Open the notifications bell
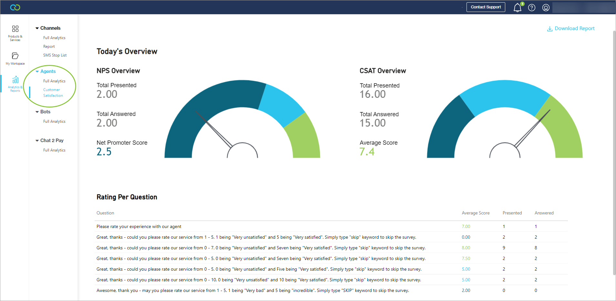 [517, 7]
